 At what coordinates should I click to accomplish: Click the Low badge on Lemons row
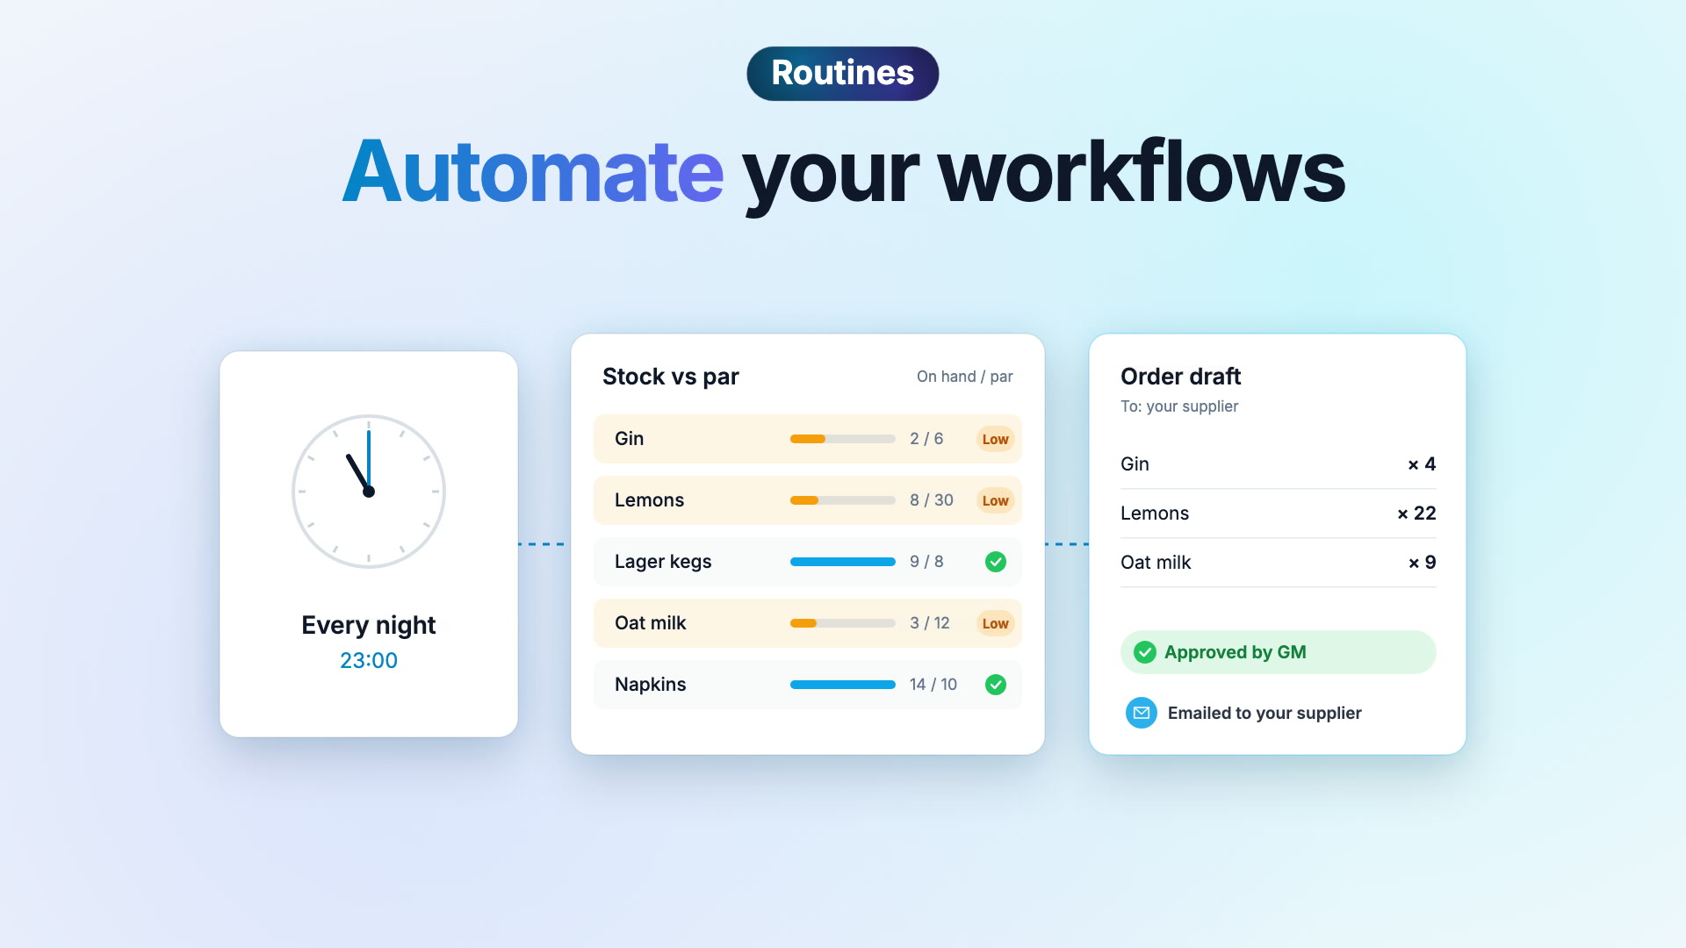tap(995, 500)
